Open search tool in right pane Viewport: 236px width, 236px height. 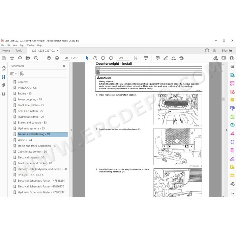tap(232, 66)
